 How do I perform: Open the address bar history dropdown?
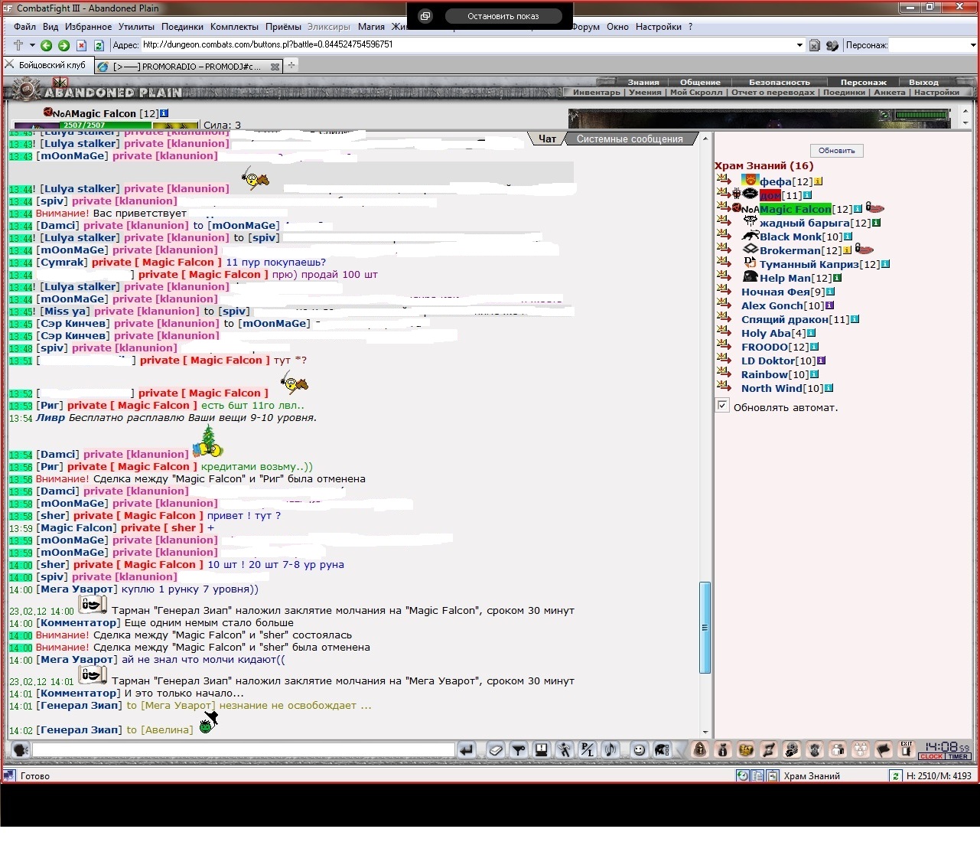800,45
